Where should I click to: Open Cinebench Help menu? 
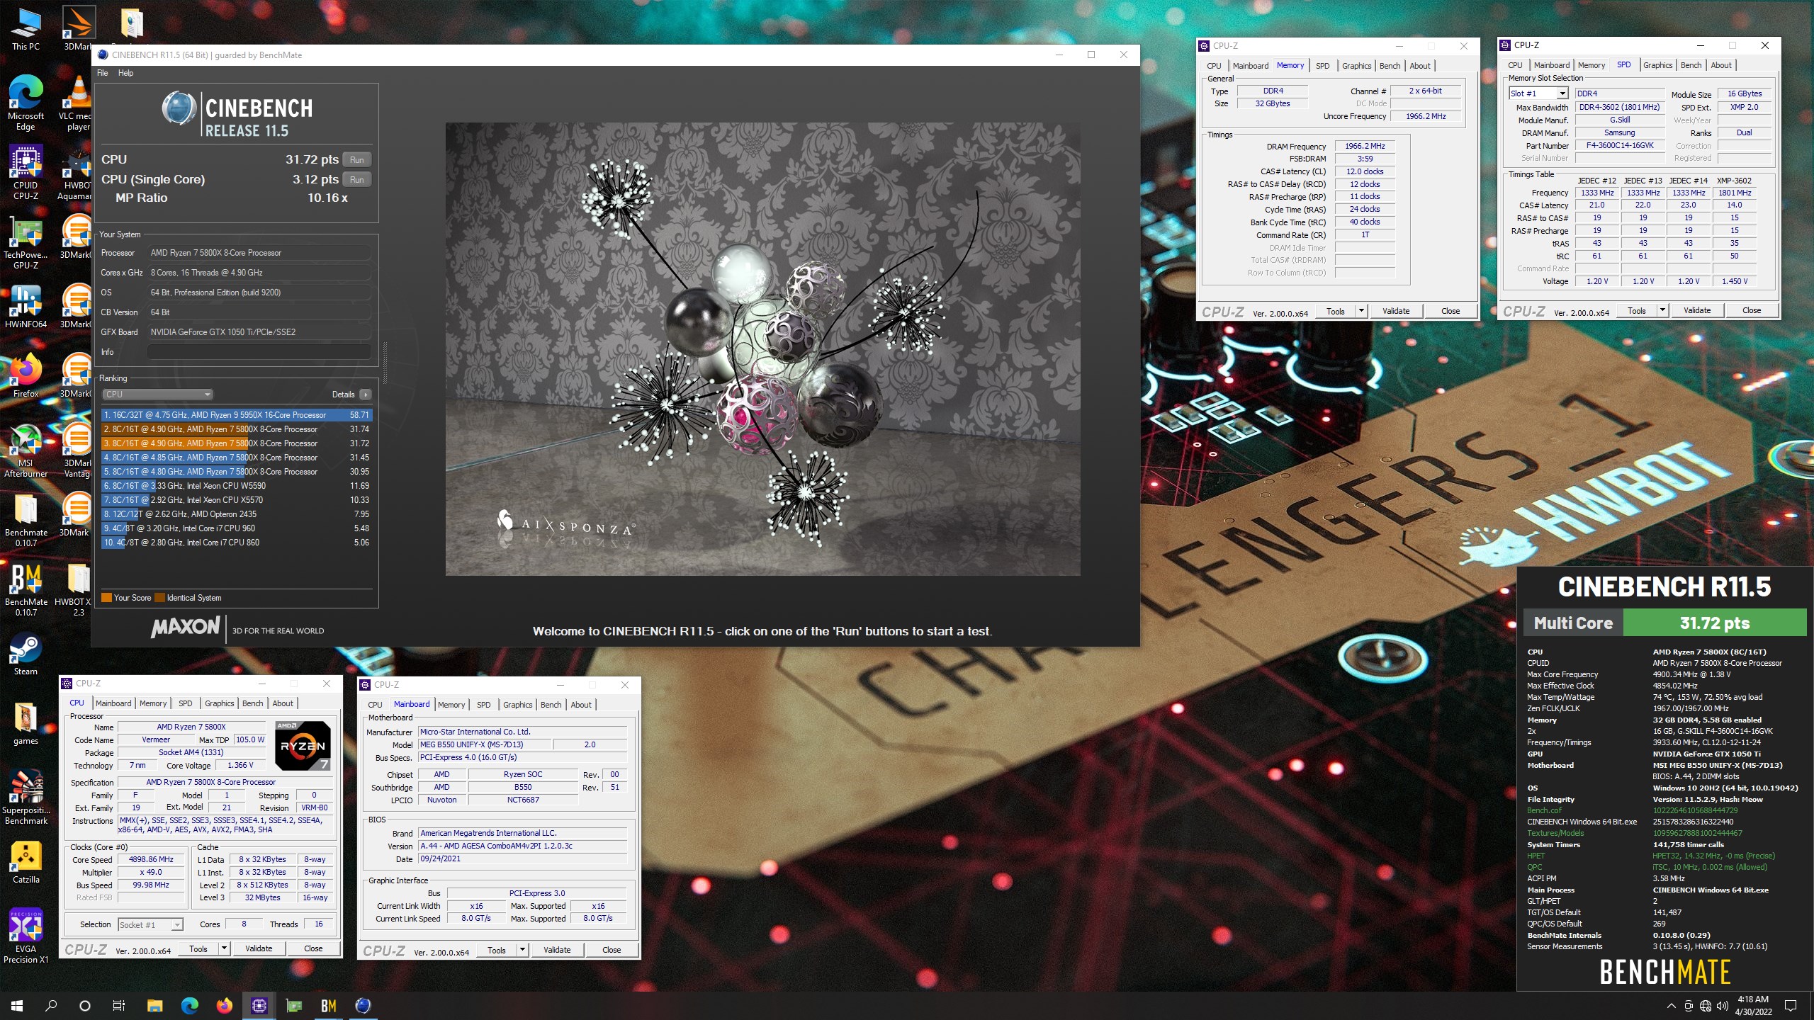[125, 73]
